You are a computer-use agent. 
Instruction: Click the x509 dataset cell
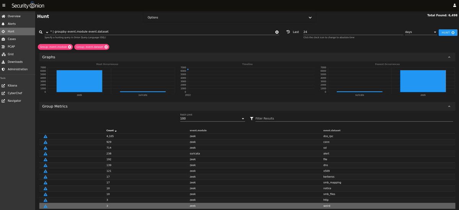(327, 171)
